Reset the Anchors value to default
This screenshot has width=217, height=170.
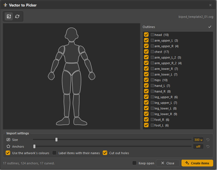[208, 146]
